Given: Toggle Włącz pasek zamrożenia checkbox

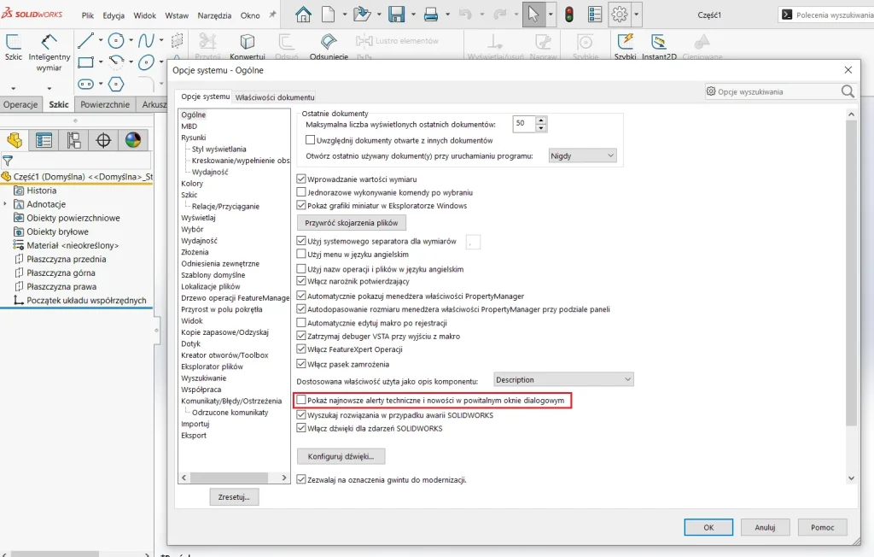Looking at the screenshot, I should point(301,365).
